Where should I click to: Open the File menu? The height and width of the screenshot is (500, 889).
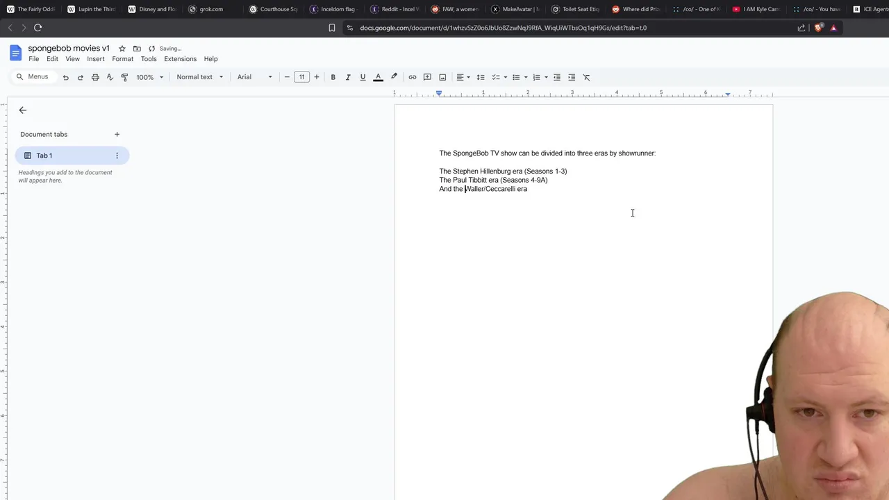coord(33,59)
